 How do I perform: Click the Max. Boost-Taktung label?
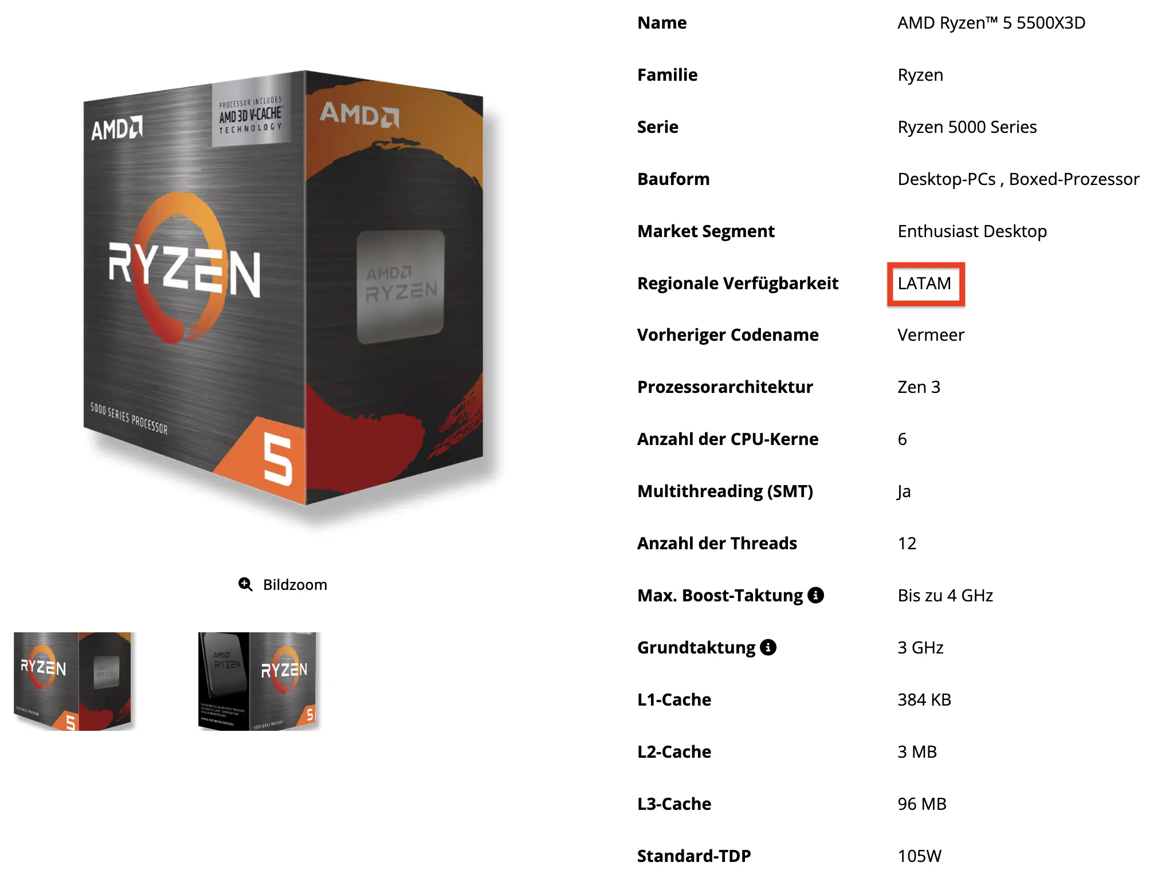click(x=720, y=595)
